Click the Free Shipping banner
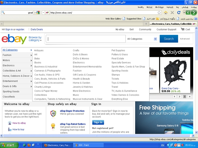The image size is (198, 148). tap(164, 118)
